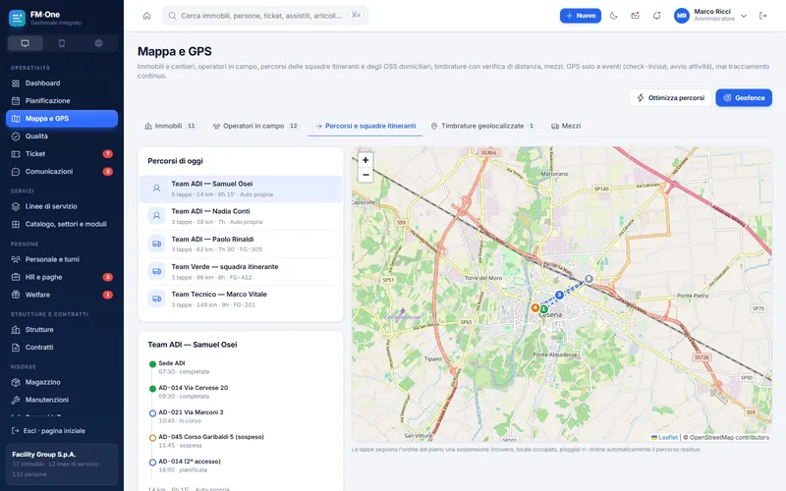The width and height of the screenshot is (786, 491).
Task: Click HR e paghe icon
Action: click(x=16, y=277)
